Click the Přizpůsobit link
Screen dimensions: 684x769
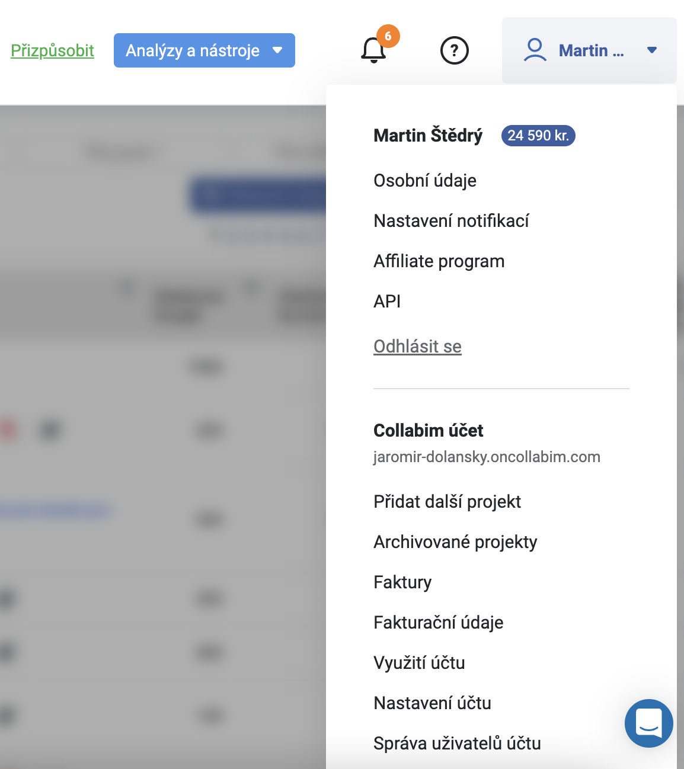(52, 50)
